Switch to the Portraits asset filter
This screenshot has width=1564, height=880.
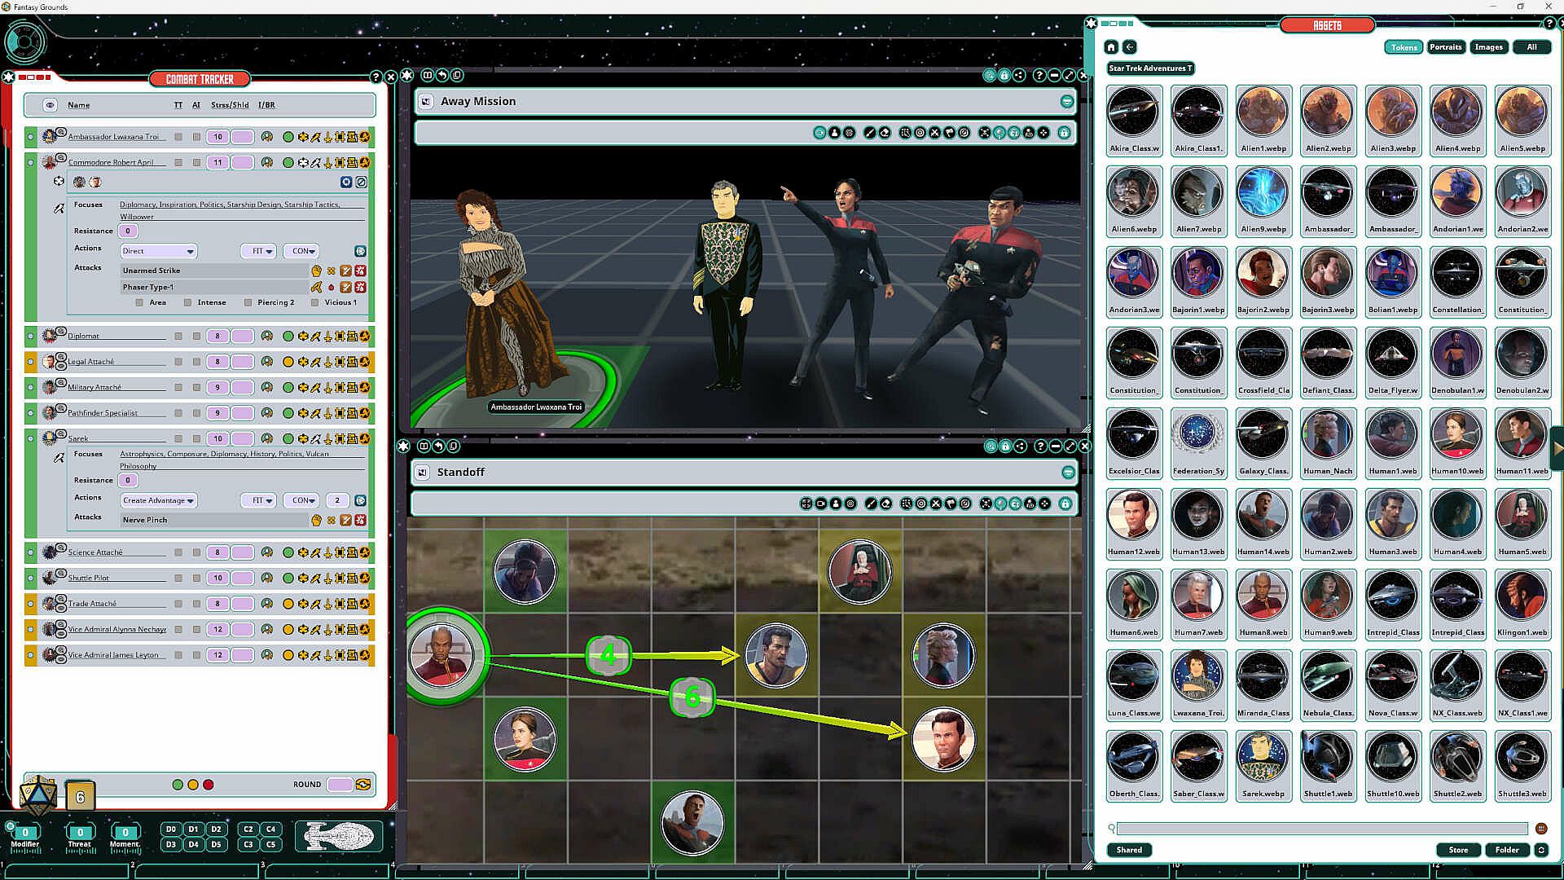click(1445, 47)
